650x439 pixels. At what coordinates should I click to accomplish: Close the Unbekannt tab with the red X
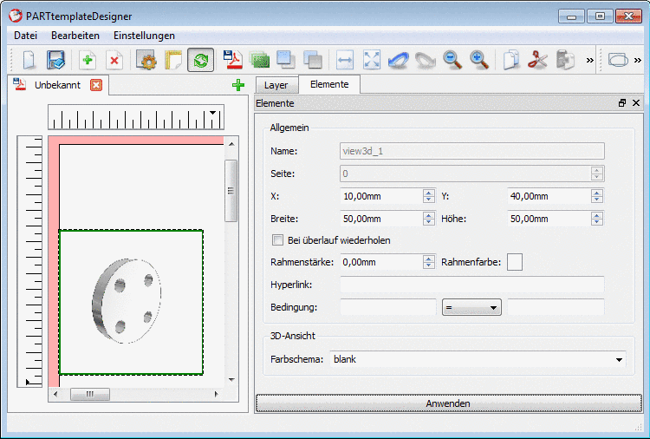pyautogui.click(x=96, y=85)
